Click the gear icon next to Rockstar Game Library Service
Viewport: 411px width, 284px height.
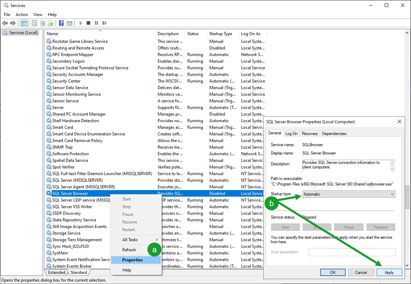[49, 41]
